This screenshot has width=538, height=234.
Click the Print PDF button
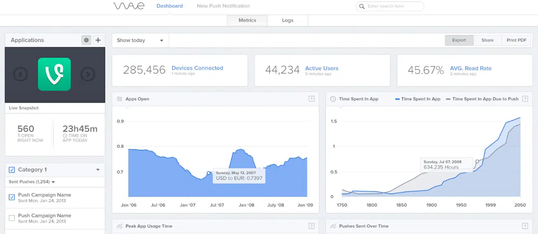(516, 40)
